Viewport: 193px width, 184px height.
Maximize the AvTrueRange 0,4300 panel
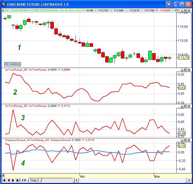point(185,70)
